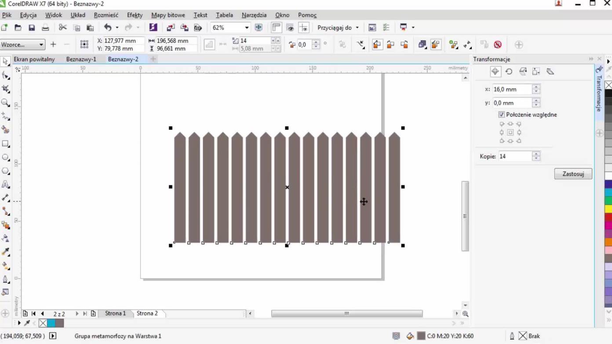Select the Polygon tool
This screenshot has height=344, width=612.
(5, 171)
